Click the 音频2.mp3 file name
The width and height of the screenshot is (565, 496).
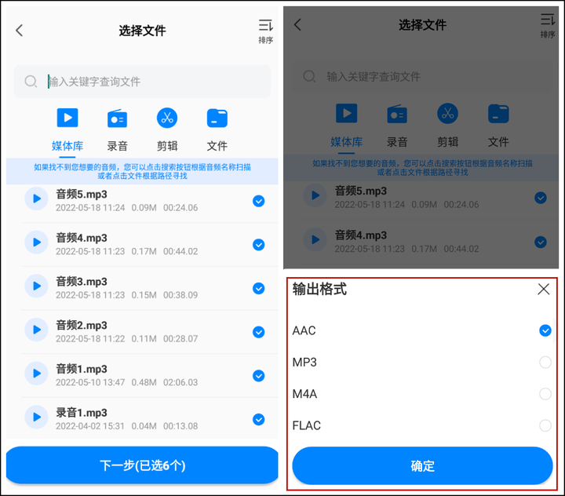pos(82,325)
